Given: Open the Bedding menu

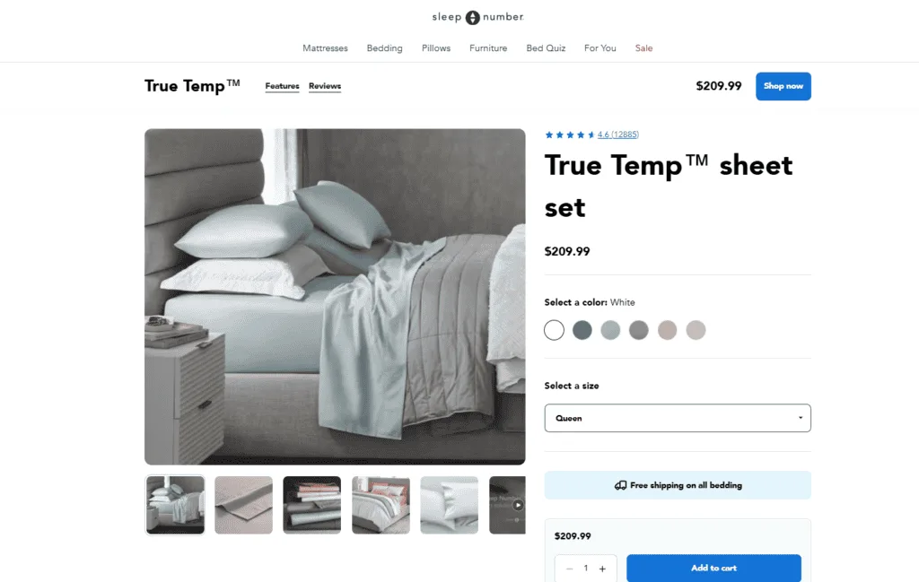Looking at the screenshot, I should [384, 48].
